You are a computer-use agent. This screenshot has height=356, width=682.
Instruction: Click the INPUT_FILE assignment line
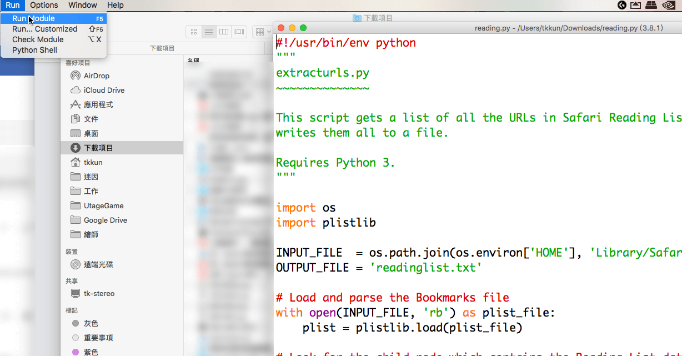click(479, 253)
